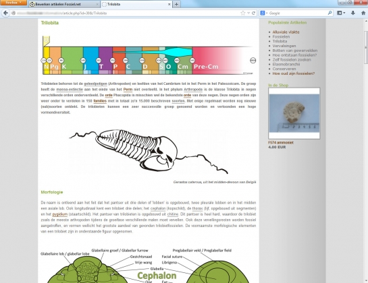Screen dimensions: 368x283
Task: Open the Elasmobranchii link
Action: (286, 64)
